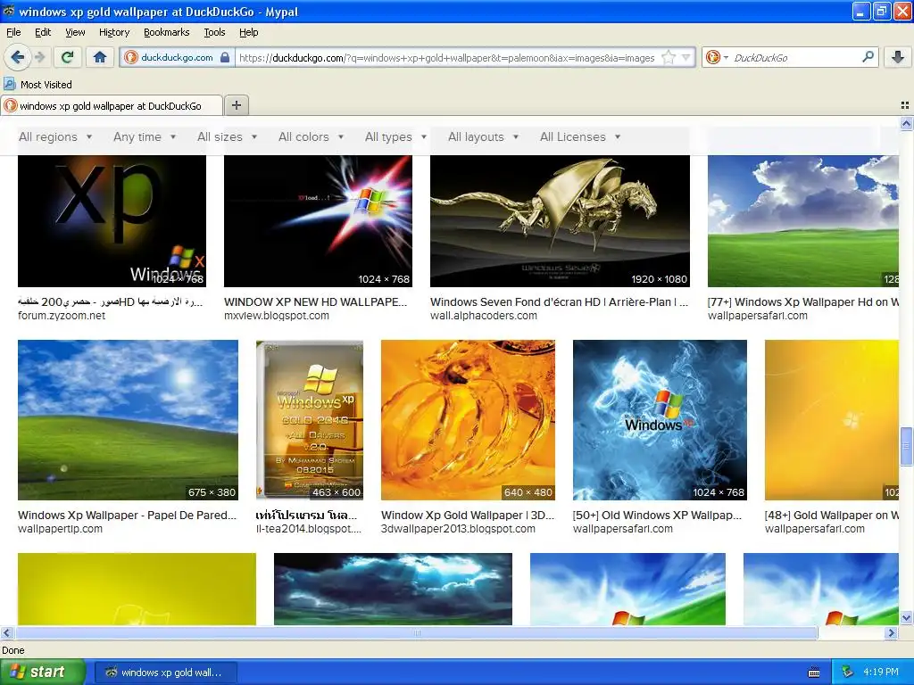Open the Home page icon
Image resolution: width=914 pixels, height=685 pixels.
click(x=100, y=57)
